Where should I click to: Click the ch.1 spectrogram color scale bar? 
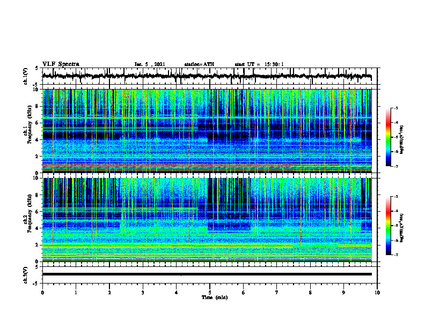click(388, 137)
